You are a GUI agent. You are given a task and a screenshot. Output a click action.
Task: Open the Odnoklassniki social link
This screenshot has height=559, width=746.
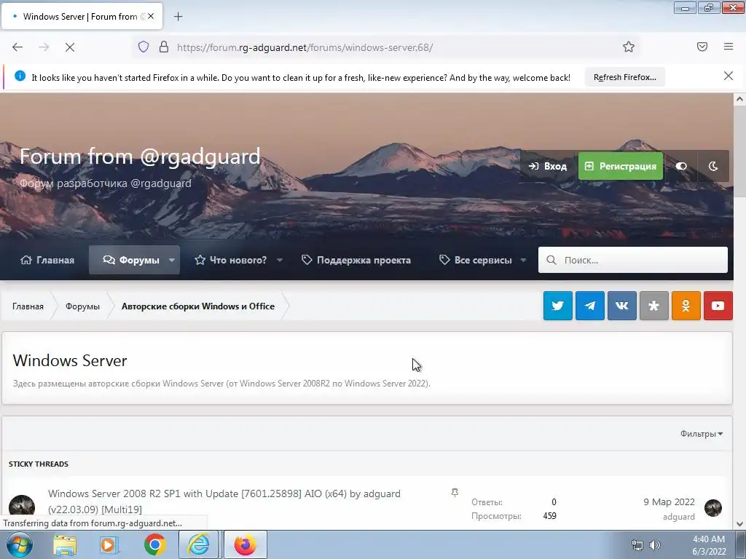pyautogui.click(x=686, y=306)
